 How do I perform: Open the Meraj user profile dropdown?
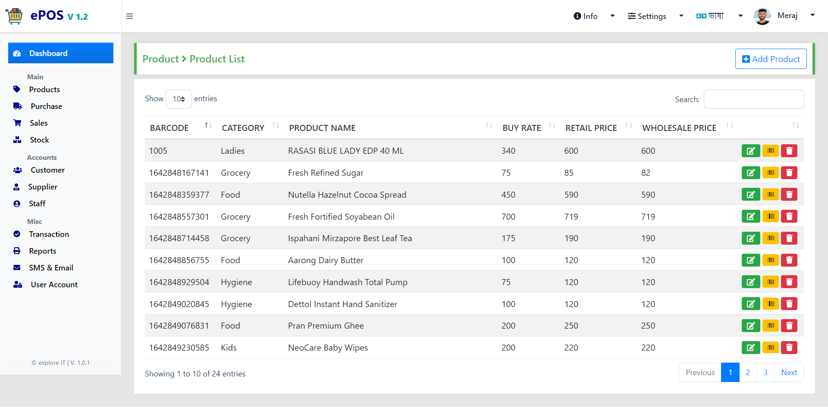[x=784, y=16]
